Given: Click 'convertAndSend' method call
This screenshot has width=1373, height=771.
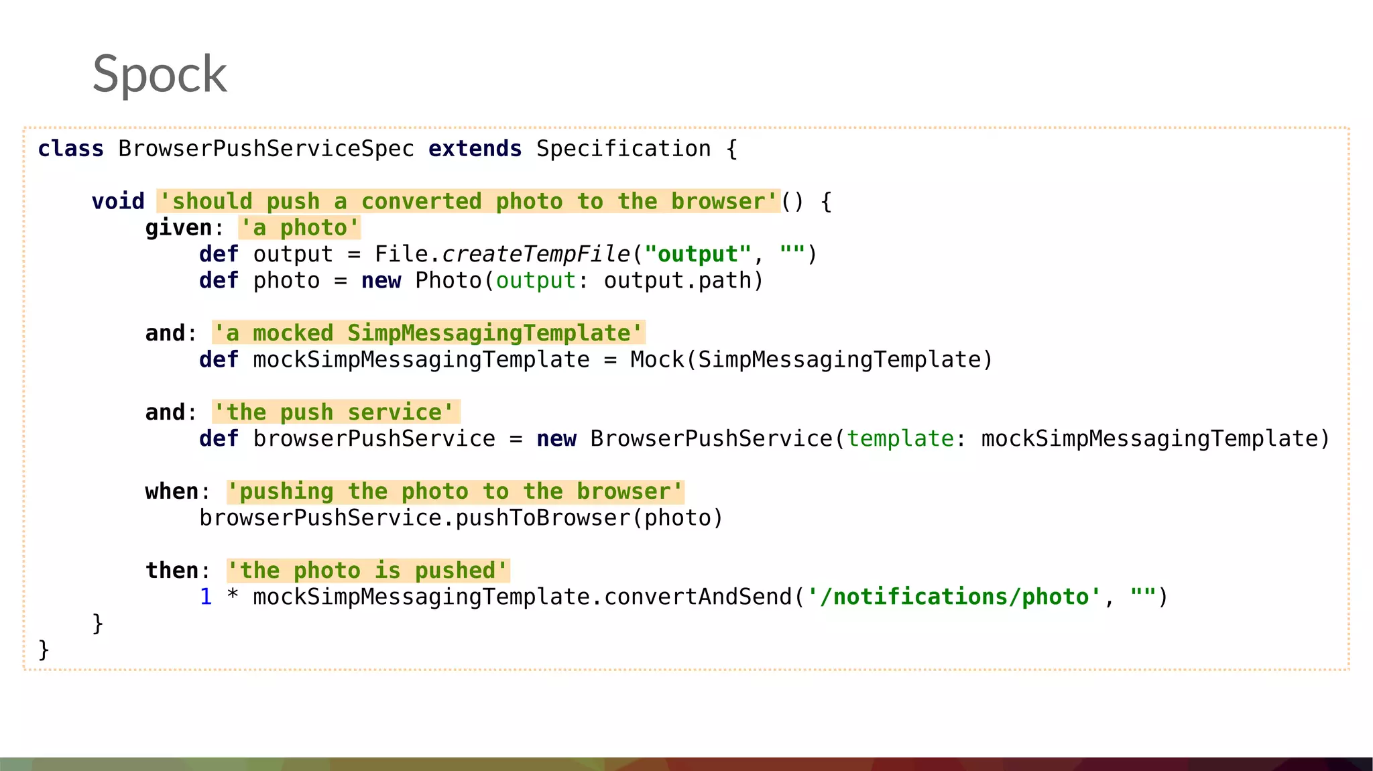Looking at the screenshot, I should [697, 597].
